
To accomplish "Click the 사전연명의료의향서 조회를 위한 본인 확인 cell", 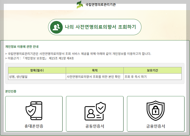I will pyautogui.click(x=95, y=77).
